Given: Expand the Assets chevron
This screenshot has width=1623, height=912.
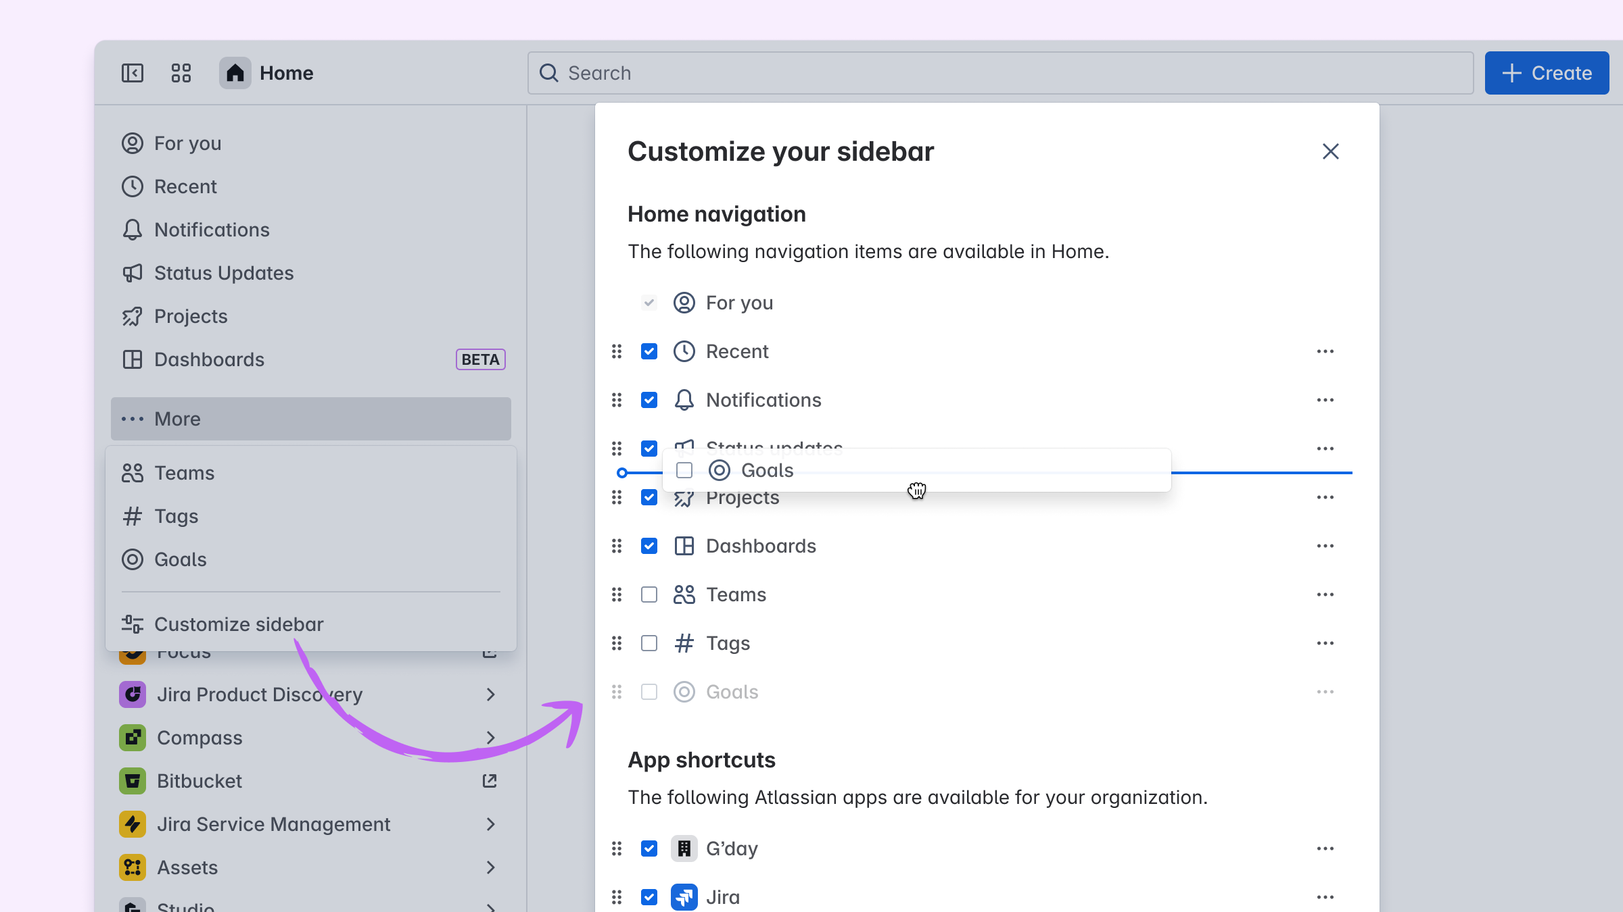Looking at the screenshot, I should click(x=491, y=867).
